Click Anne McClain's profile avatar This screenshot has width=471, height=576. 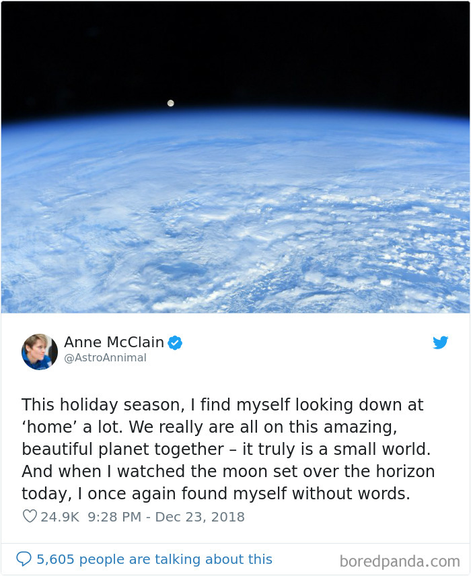pyautogui.click(x=40, y=351)
